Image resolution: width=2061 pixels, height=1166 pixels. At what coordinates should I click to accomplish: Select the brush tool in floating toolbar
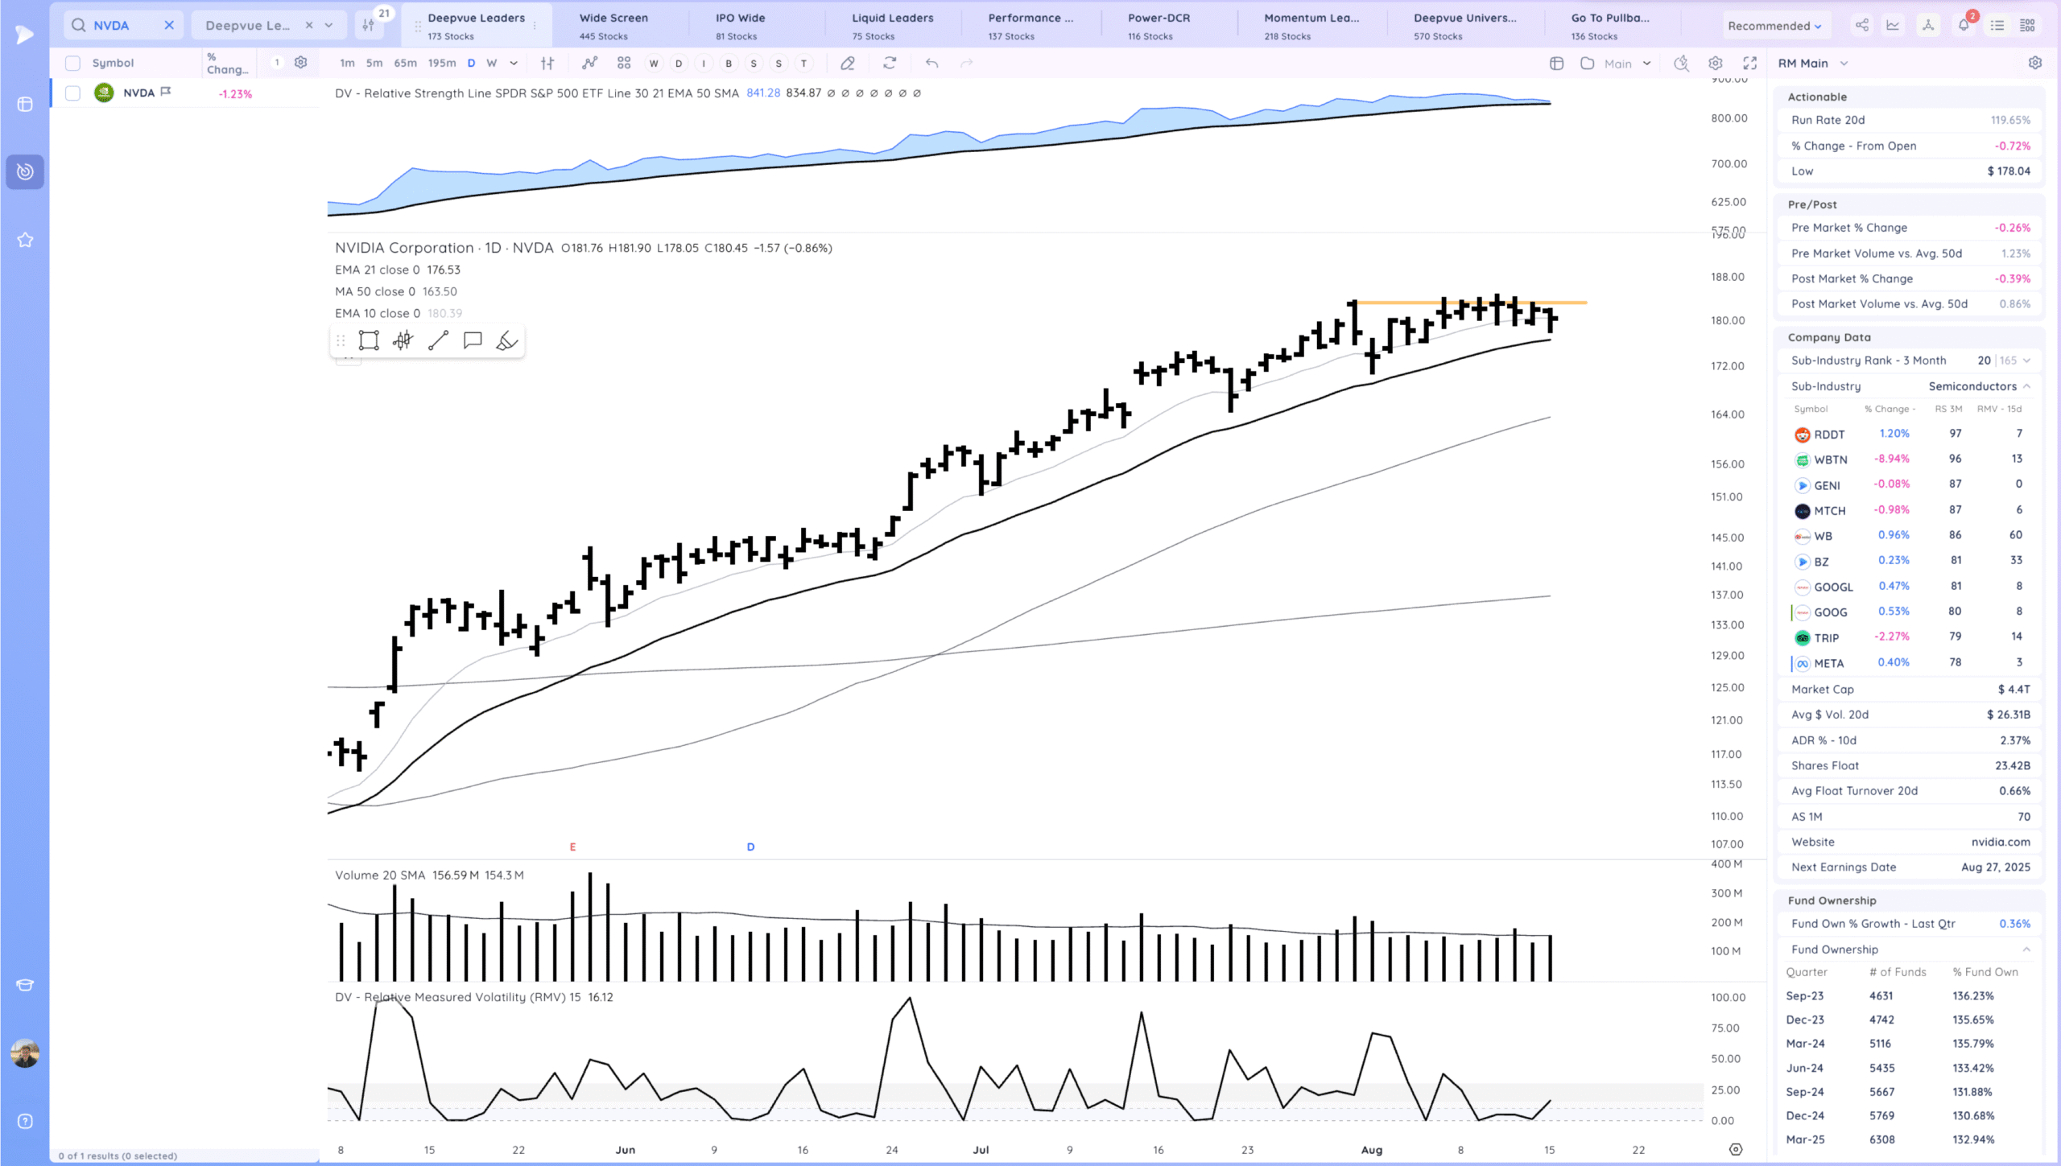point(506,340)
